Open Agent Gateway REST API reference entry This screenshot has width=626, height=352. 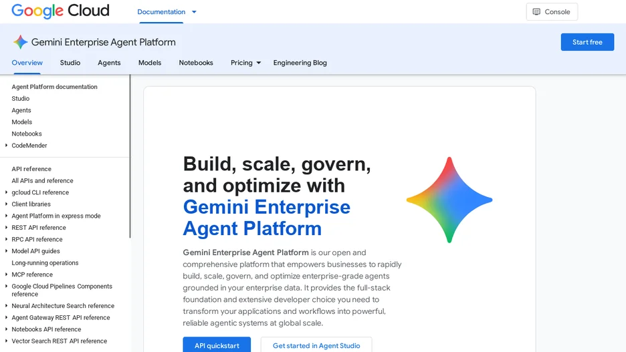(x=61, y=318)
